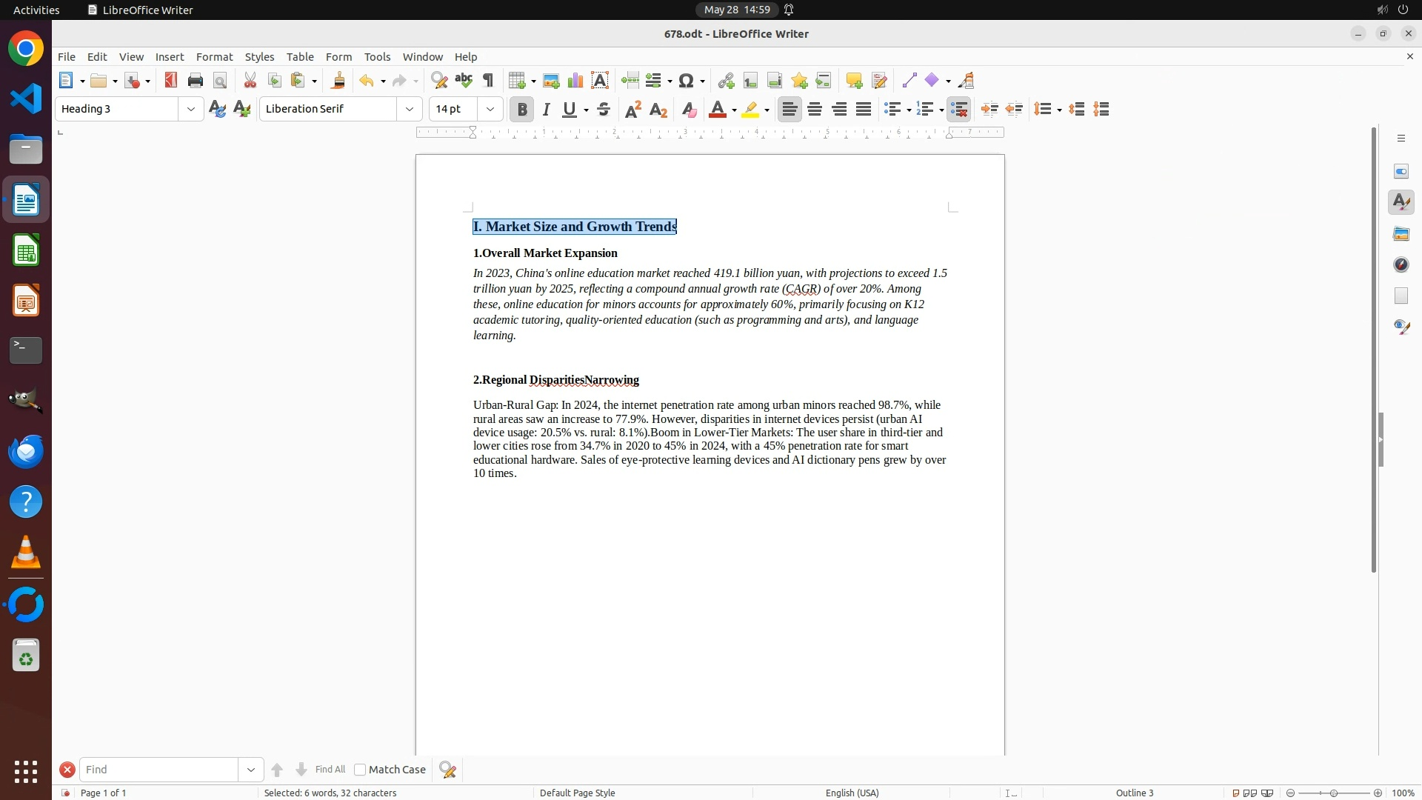Screen dimensions: 1422x800
Task: Click the Clone Formatting paintbrush icon
Action: point(338,81)
